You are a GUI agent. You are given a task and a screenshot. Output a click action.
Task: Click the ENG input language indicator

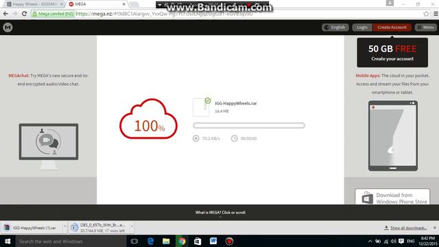click(x=410, y=241)
